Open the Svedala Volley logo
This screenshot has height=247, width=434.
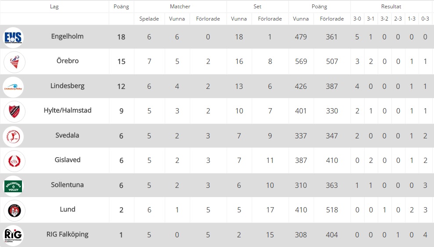coord(13,136)
